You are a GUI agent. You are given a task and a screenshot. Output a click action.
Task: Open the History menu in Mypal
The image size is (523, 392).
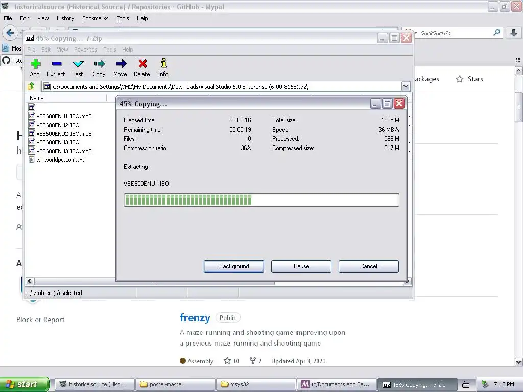tap(65, 18)
